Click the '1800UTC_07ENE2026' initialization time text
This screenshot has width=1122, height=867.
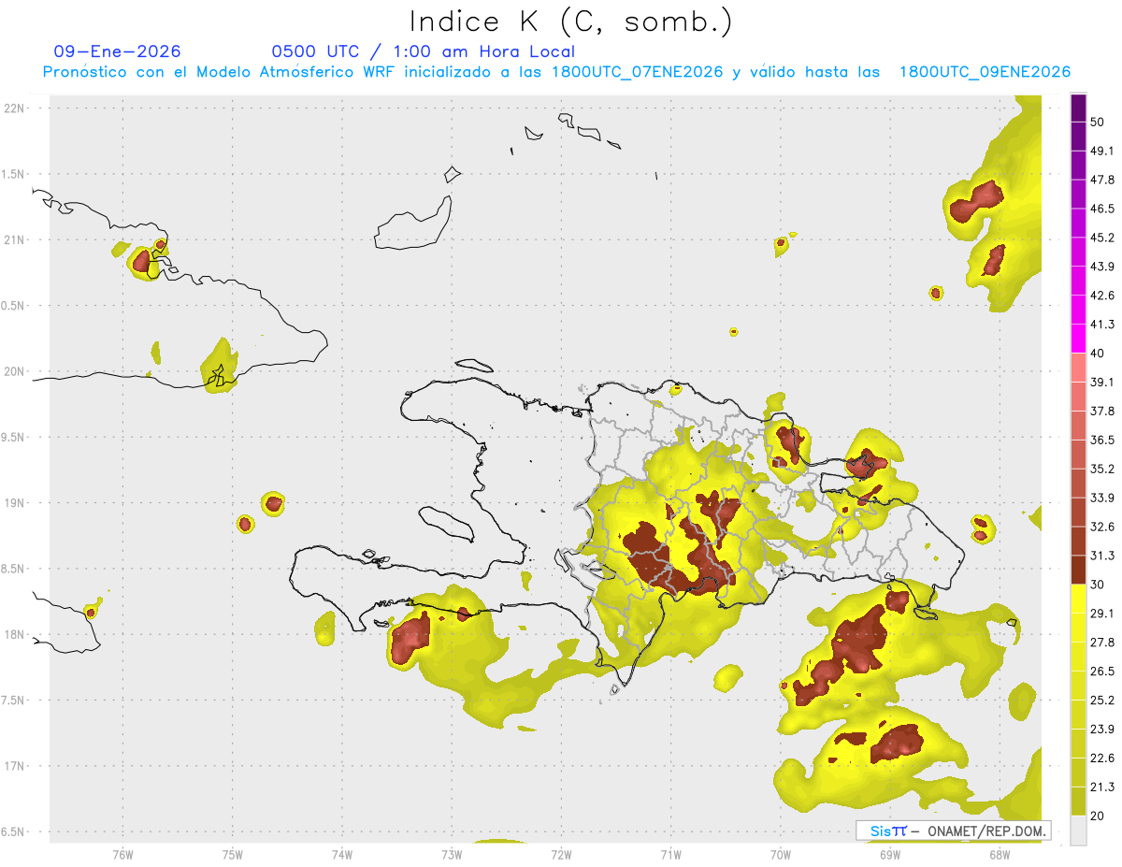point(638,72)
